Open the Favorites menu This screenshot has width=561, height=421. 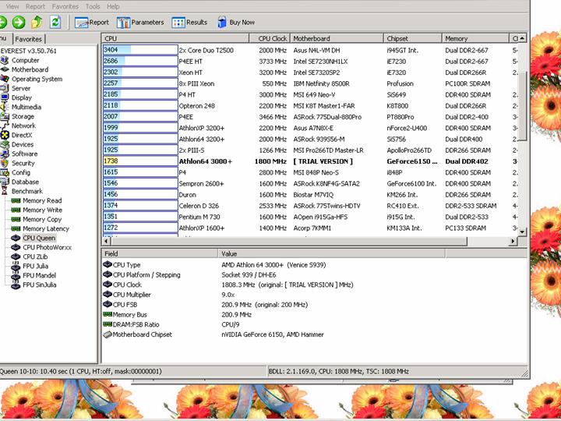point(65,6)
